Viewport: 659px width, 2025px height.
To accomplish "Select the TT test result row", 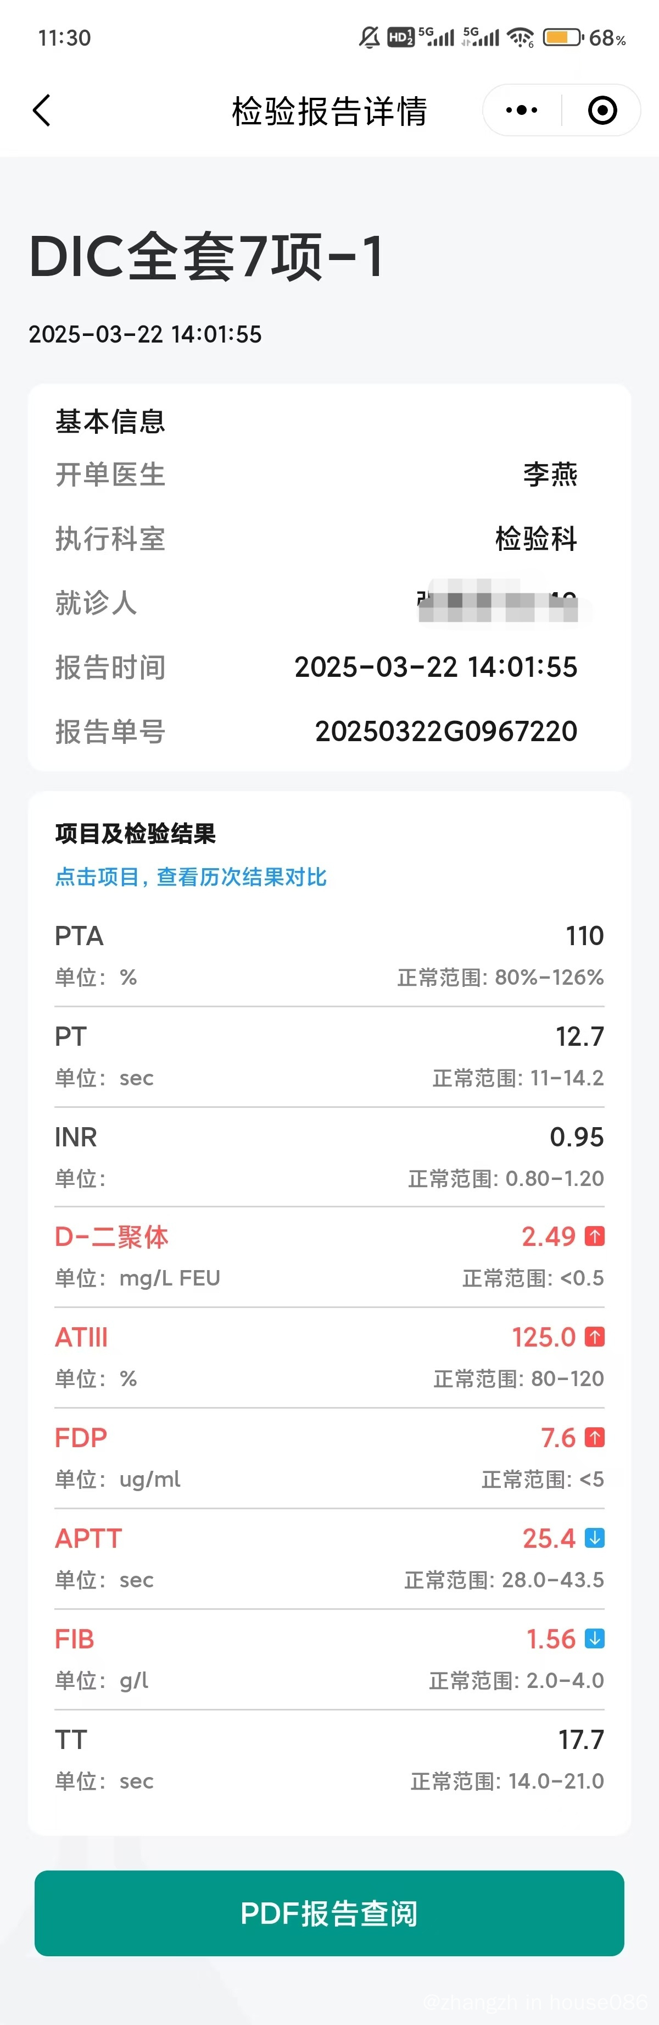I will click(x=329, y=1760).
